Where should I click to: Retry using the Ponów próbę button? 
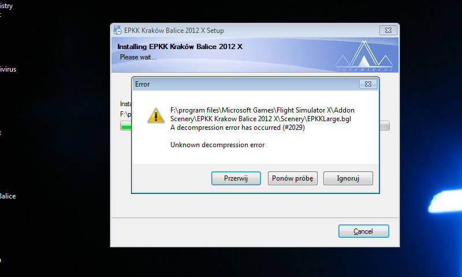click(x=293, y=178)
